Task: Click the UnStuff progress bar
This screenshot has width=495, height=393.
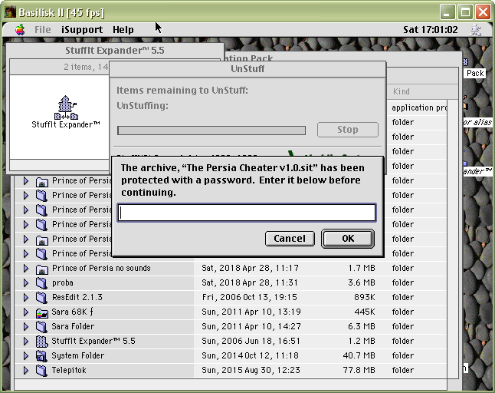Action: [x=211, y=130]
